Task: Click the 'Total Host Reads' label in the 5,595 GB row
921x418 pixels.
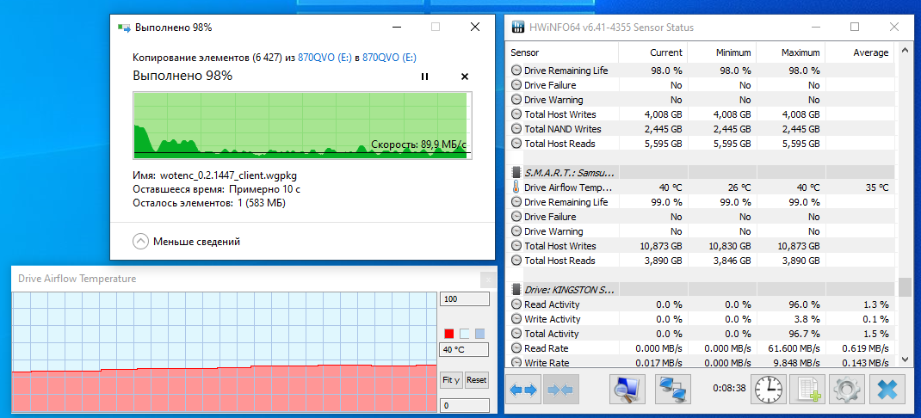Action: 559,144
